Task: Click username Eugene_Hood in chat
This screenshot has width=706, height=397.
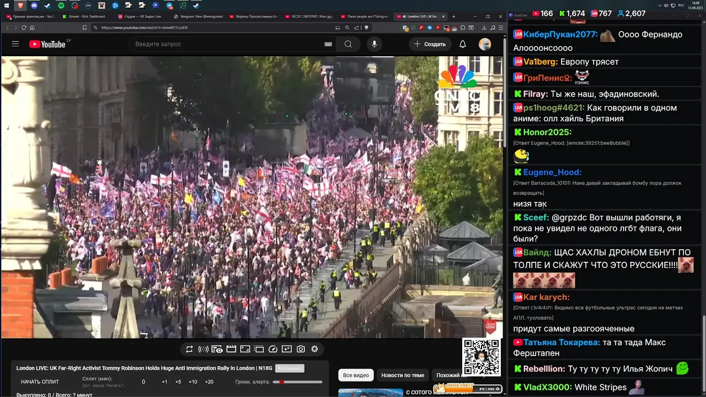Action: pyautogui.click(x=552, y=173)
